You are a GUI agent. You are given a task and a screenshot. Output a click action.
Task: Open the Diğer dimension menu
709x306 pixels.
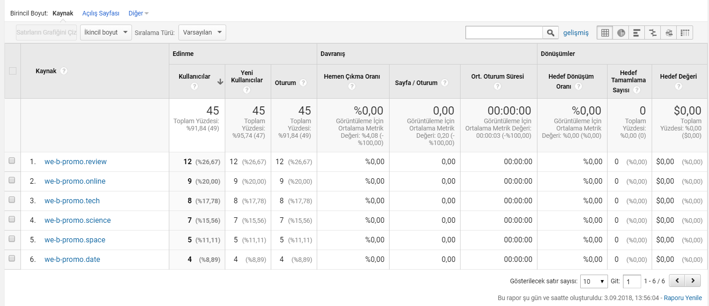[x=139, y=13]
